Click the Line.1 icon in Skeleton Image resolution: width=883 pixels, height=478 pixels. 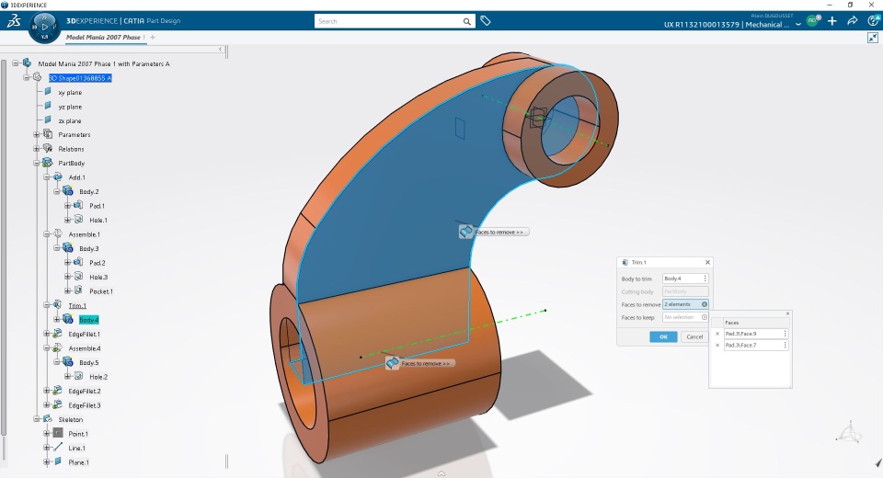pyautogui.click(x=58, y=447)
